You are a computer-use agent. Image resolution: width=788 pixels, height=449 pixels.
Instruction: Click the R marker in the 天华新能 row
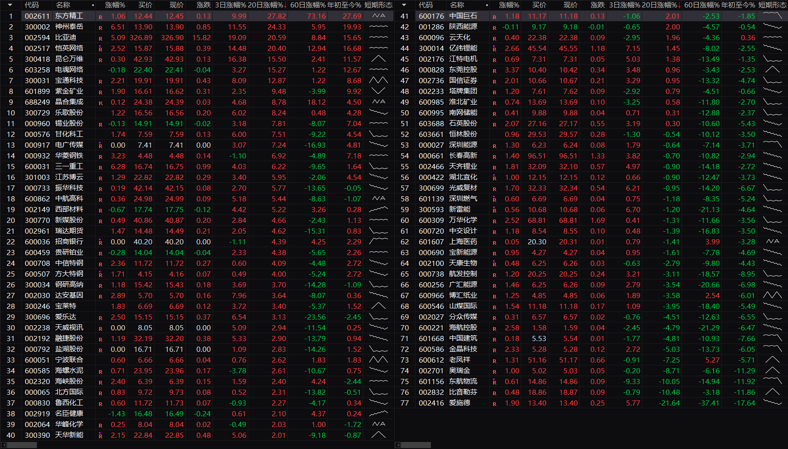click(100, 436)
